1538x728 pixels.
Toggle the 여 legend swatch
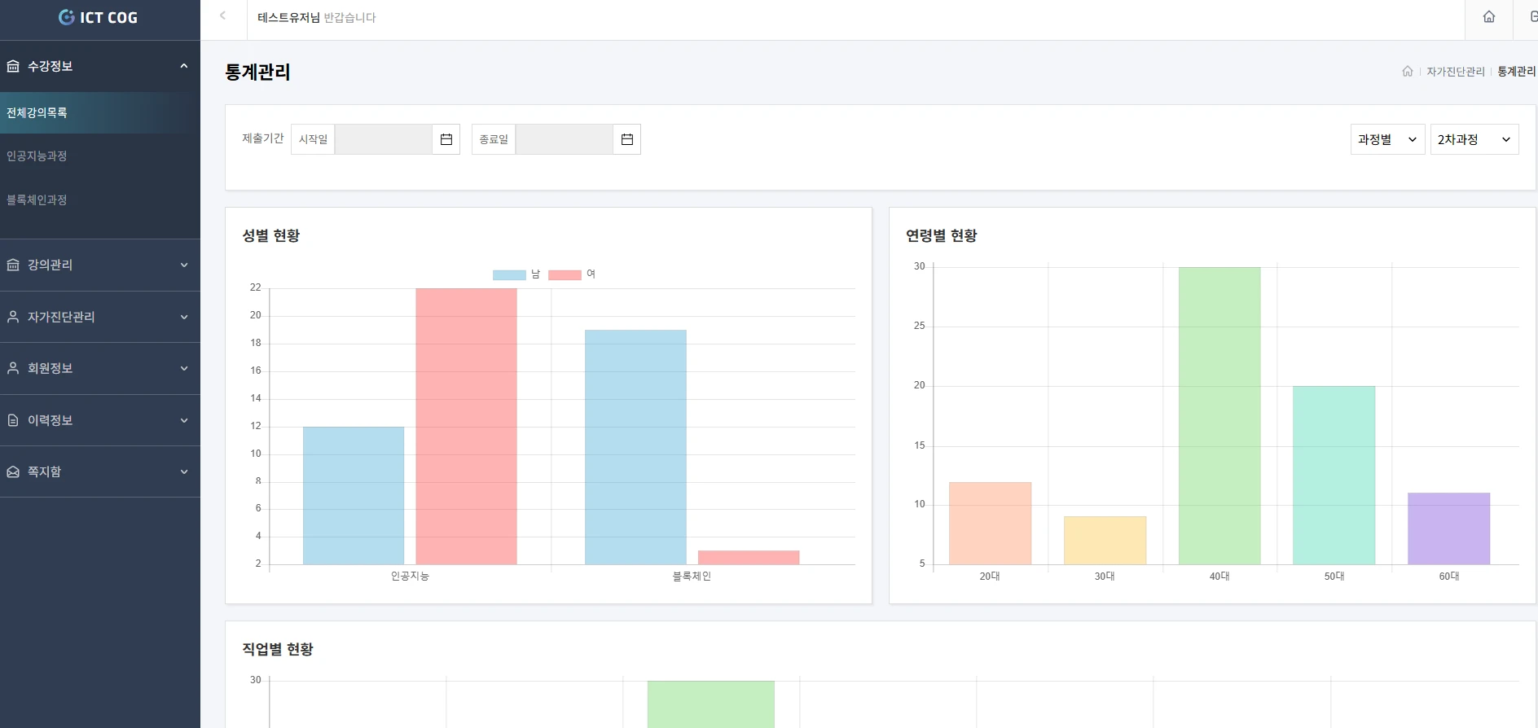click(565, 275)
